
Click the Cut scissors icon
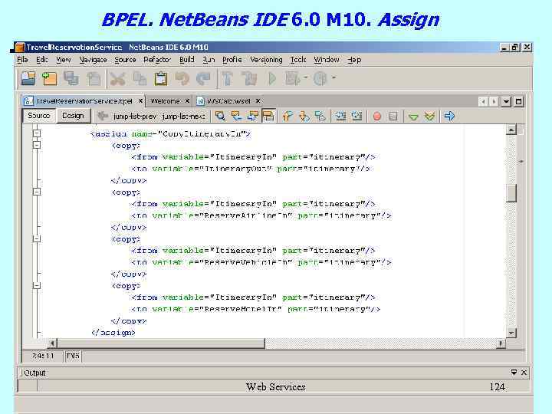tap(117, 78)
